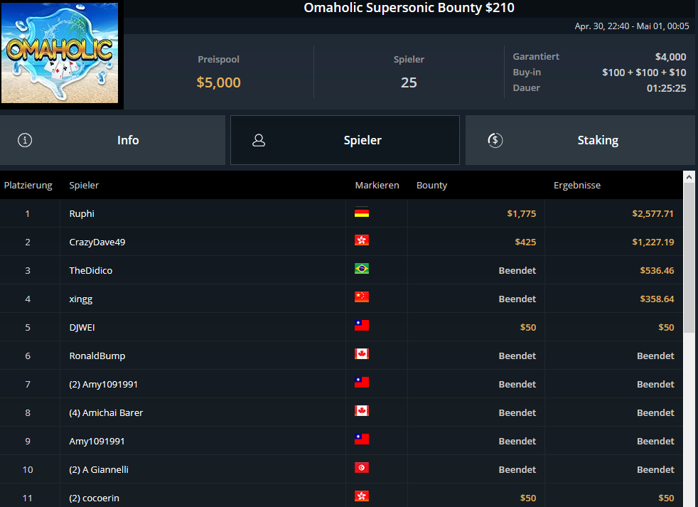Click the China flag for xingg
This screenshot has height=507, width=698.
(362, 298)
